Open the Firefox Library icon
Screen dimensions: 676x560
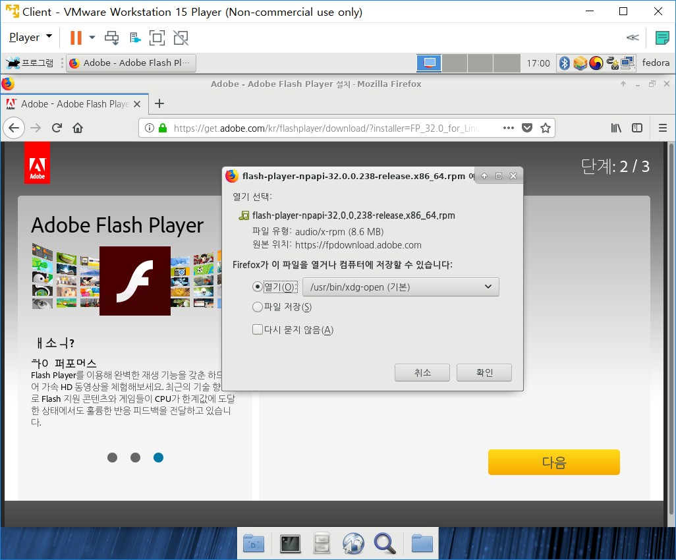coord(616,128)
